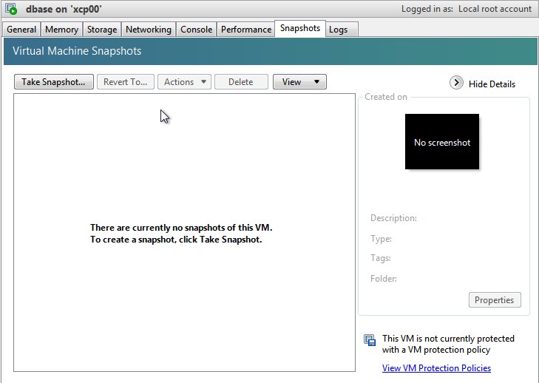
Task: Click the Take Snapshot button
Action: tap(54, 82)
